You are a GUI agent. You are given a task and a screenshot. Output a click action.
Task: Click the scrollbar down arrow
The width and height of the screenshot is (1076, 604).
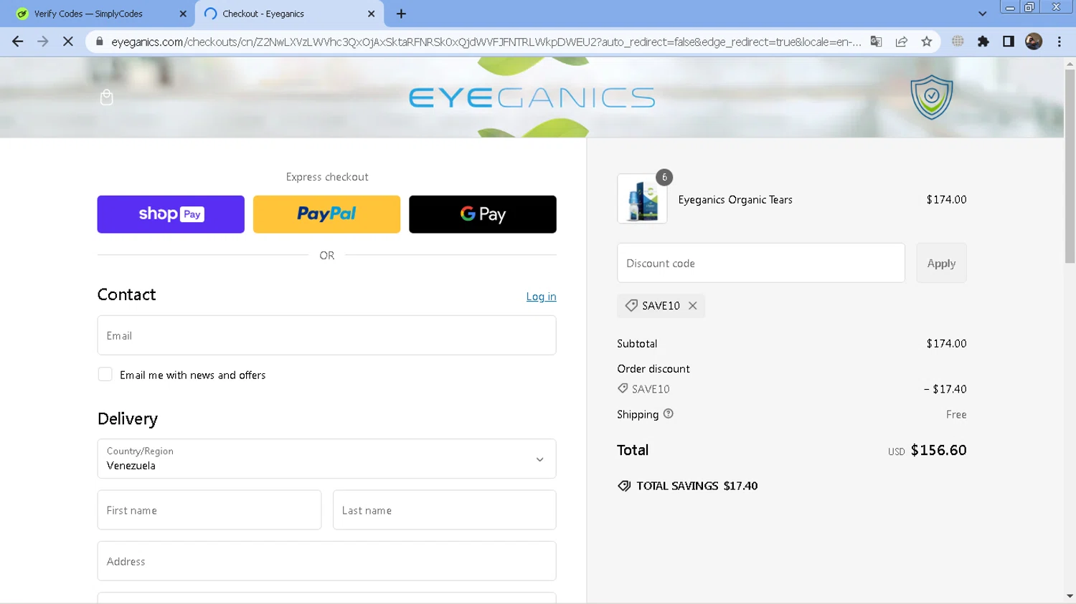coord(1070,596)
